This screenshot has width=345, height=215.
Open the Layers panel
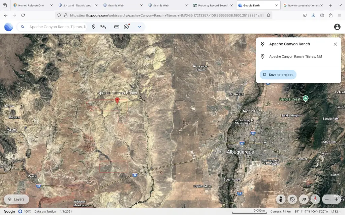click(16, 199)
